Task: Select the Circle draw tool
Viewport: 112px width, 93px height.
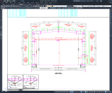Action: (1, 19)
